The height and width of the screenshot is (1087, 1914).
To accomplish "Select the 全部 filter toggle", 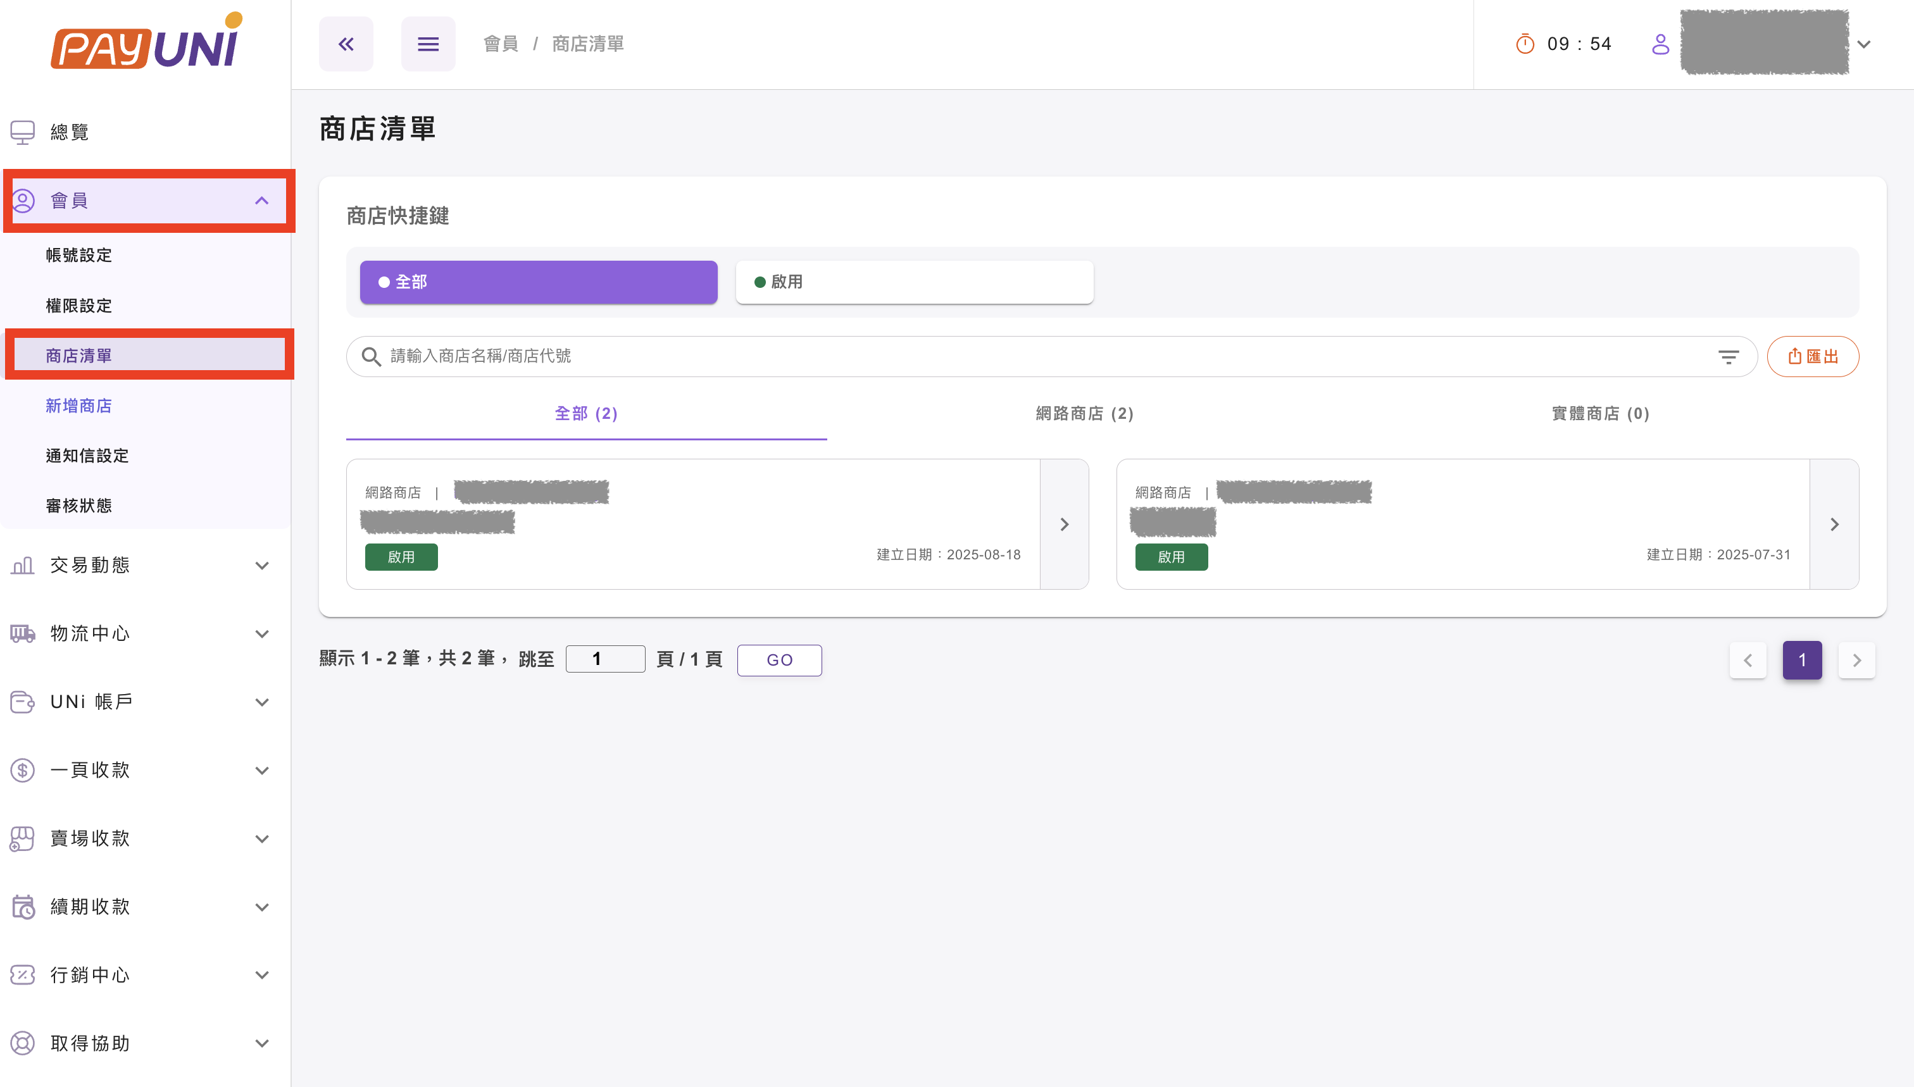I will [538, 282].
